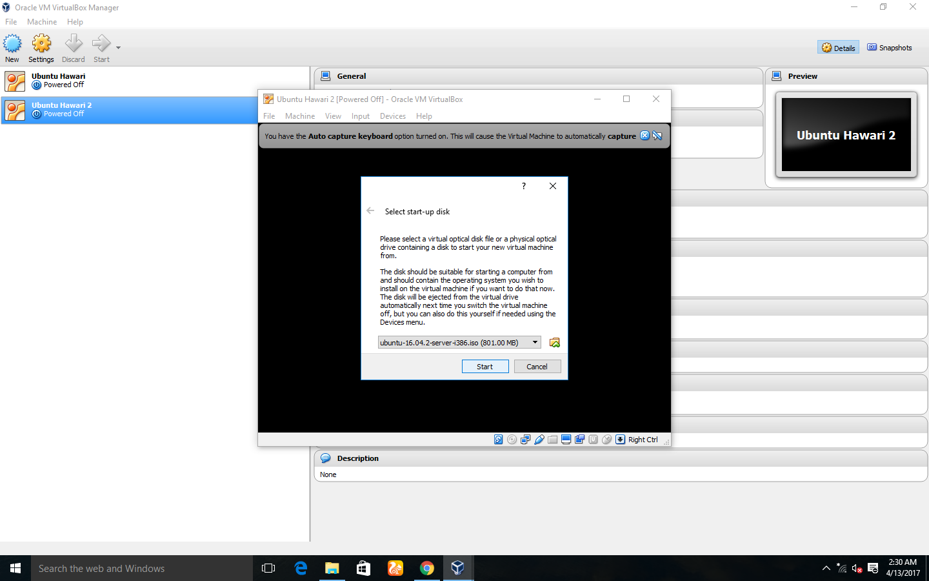
Task: Click the shared folders status icon
Action: tap(553, 440)
